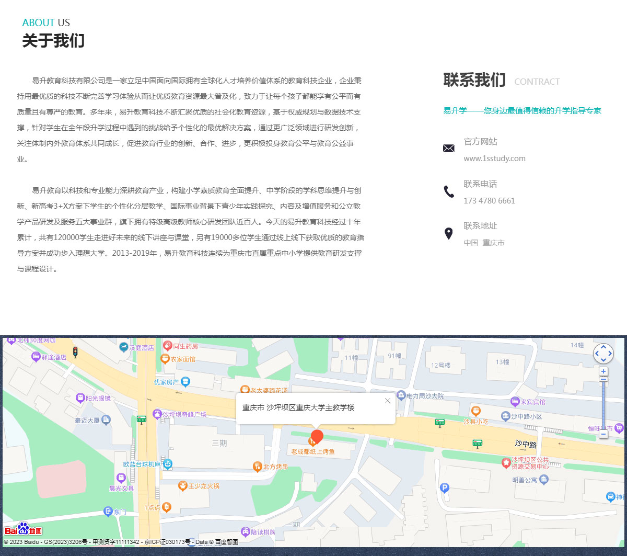The height and width of the screenshot is (556, 627).
Task: Click the phone number 173 4780 6661
Action: coord(489,201)
